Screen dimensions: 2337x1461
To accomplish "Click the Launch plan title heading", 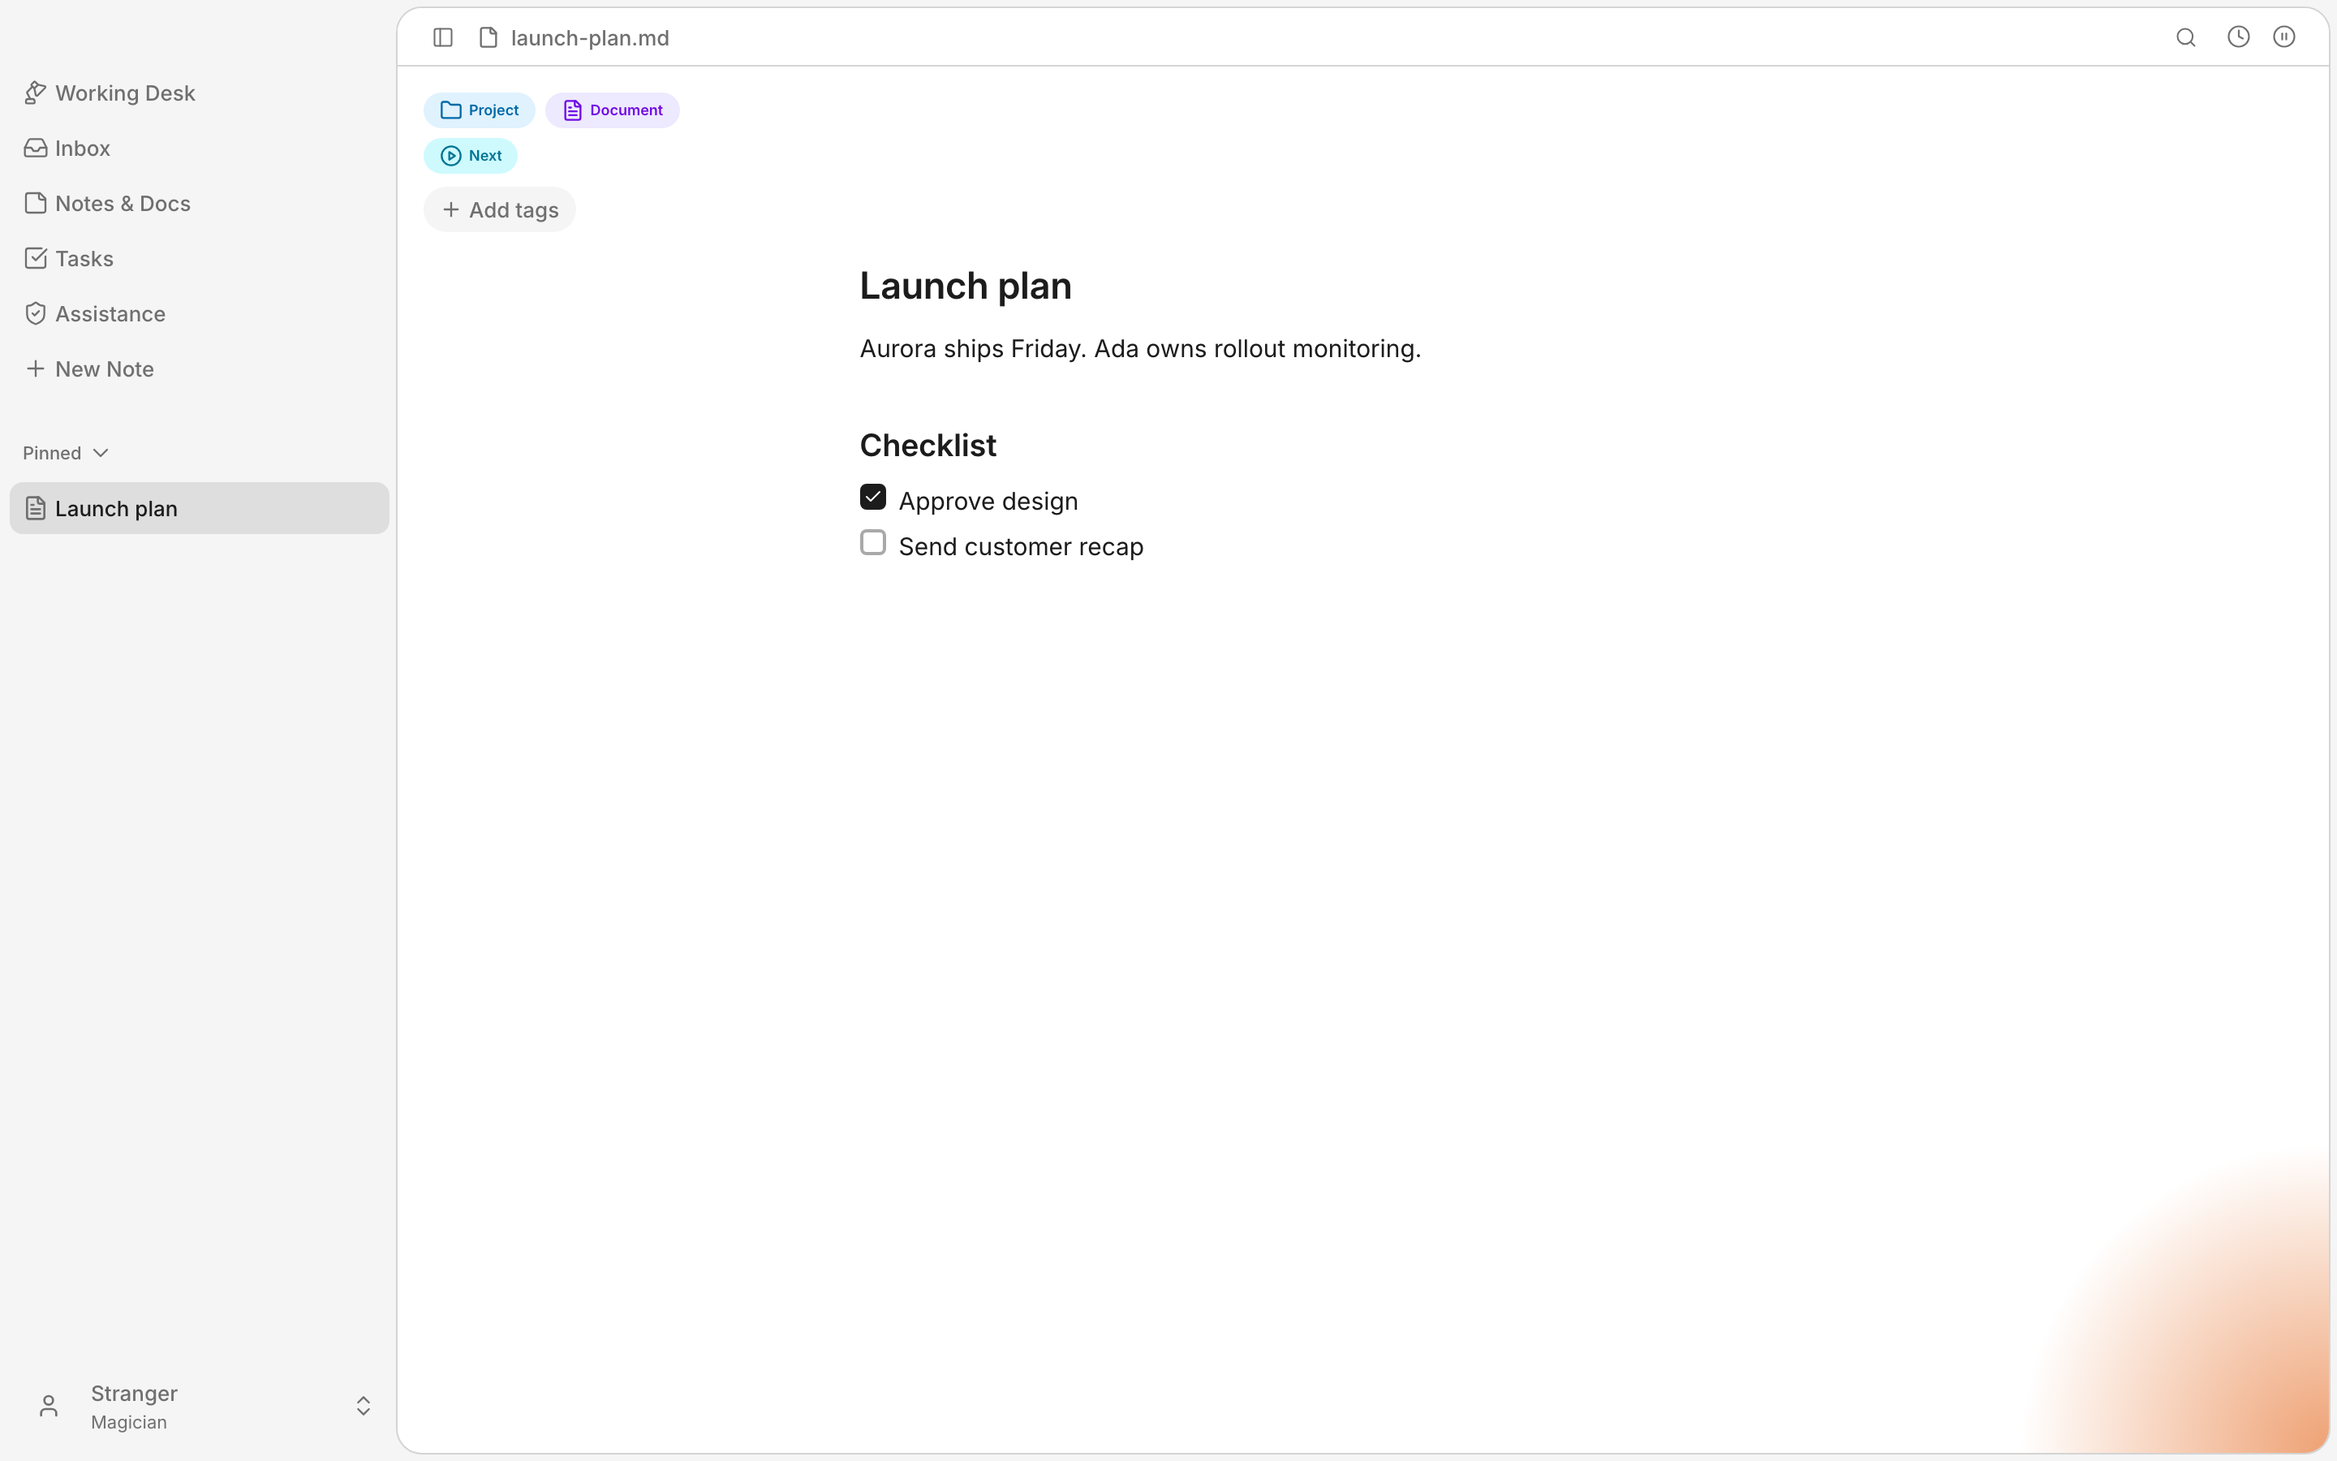I will (966, 286).
